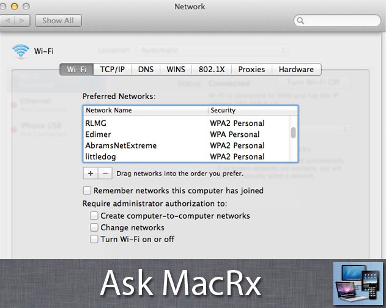This screenshot has height=308, width=386.
Task: Switch to the Wi-Fi tab
Action: pos(76,70)
